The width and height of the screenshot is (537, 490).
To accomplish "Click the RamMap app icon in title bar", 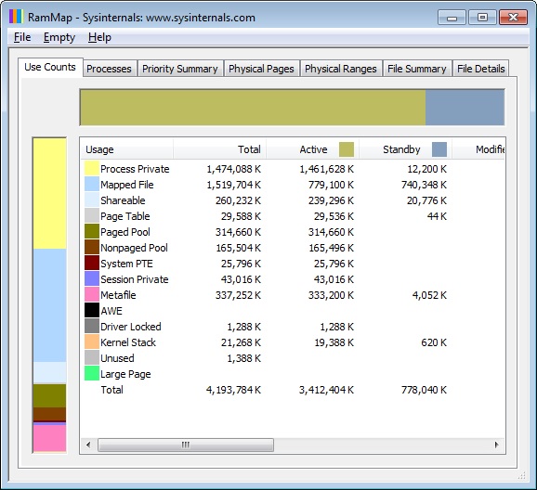I will tap(16, 17).
